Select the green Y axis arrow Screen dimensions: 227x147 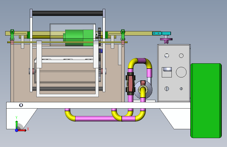click(16, 125)
